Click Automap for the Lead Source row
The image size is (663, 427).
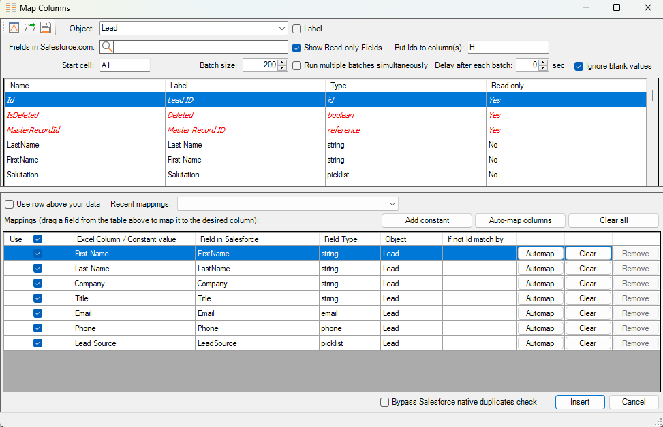pyautogui.click(x=540, y=343)
